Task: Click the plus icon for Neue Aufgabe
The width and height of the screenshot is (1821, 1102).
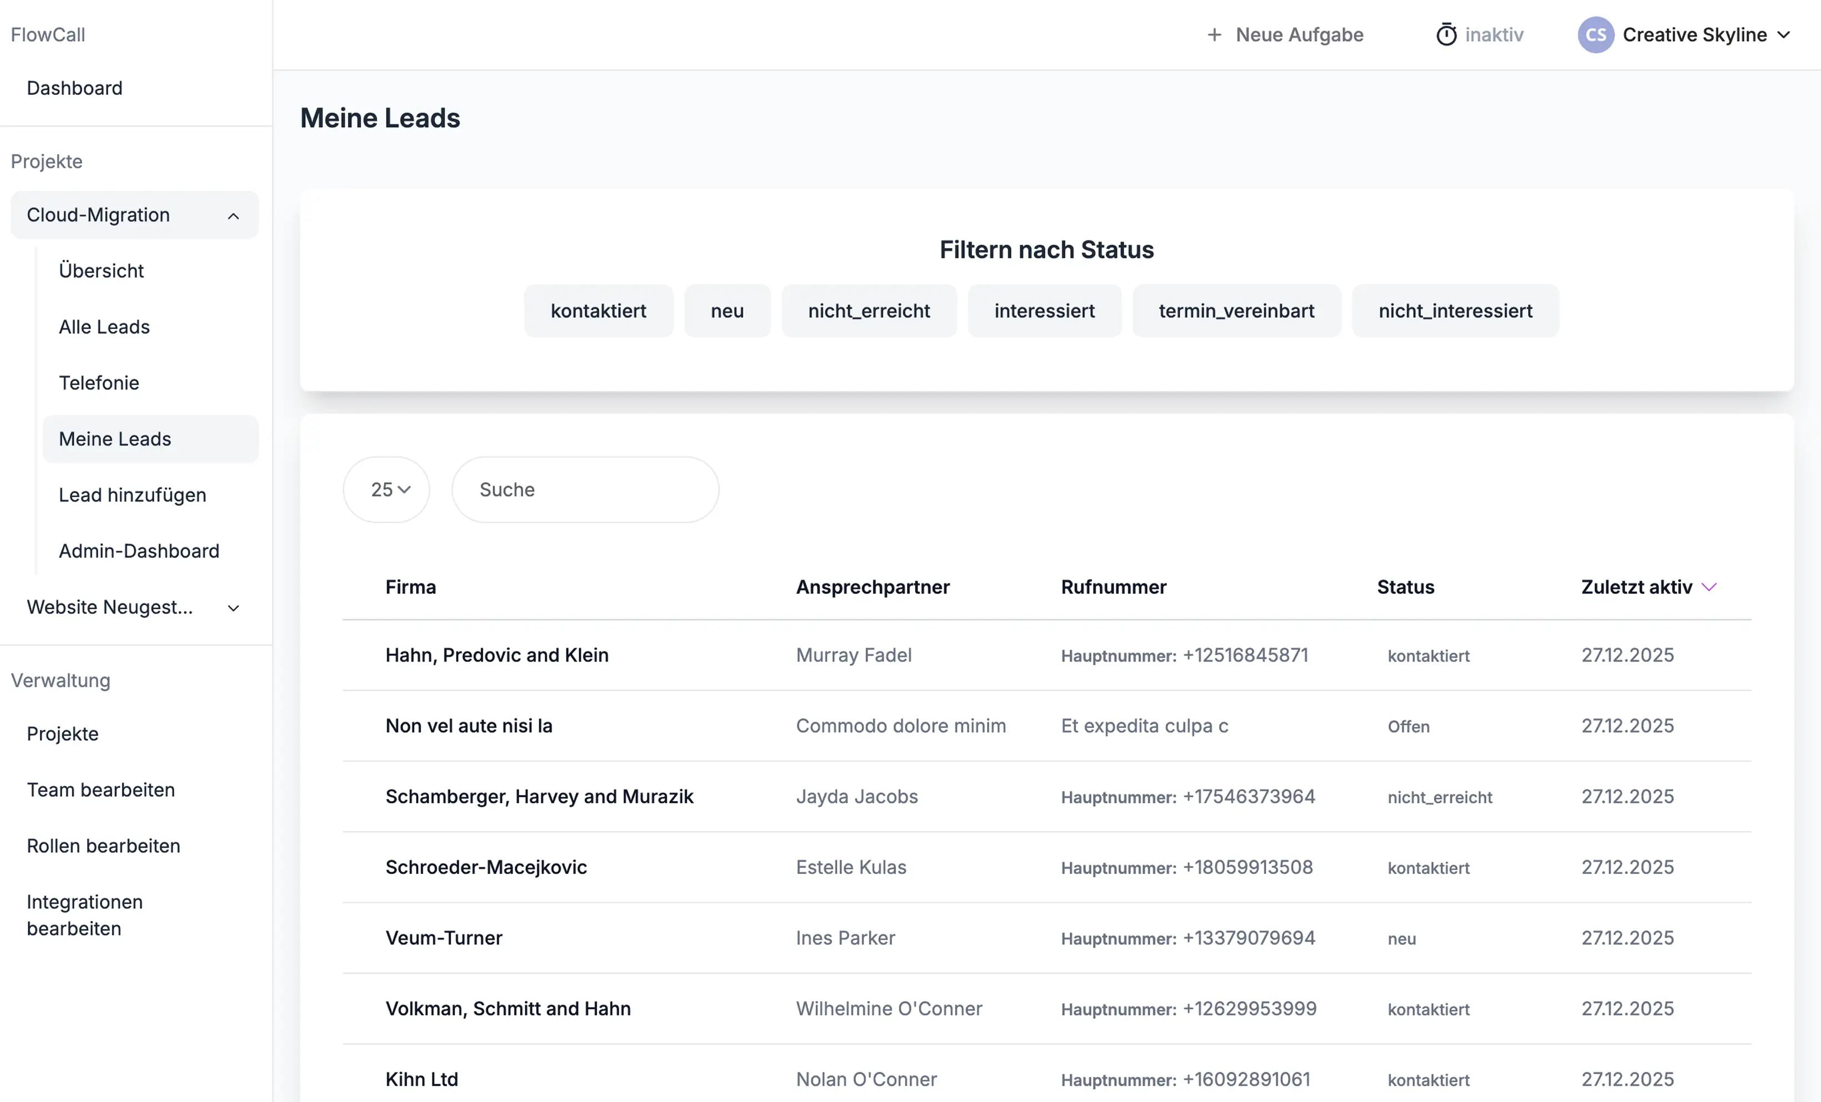Action: (x=1213, y=35)
